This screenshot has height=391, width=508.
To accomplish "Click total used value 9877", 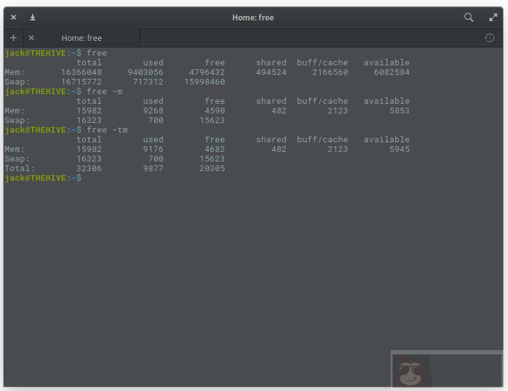I will click(x=153, y=169).
